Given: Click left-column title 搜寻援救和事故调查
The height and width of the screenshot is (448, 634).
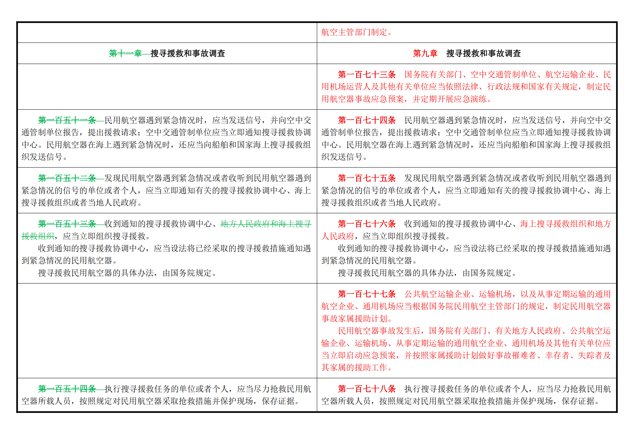Looking at the screenshot, I should [188, 53].
